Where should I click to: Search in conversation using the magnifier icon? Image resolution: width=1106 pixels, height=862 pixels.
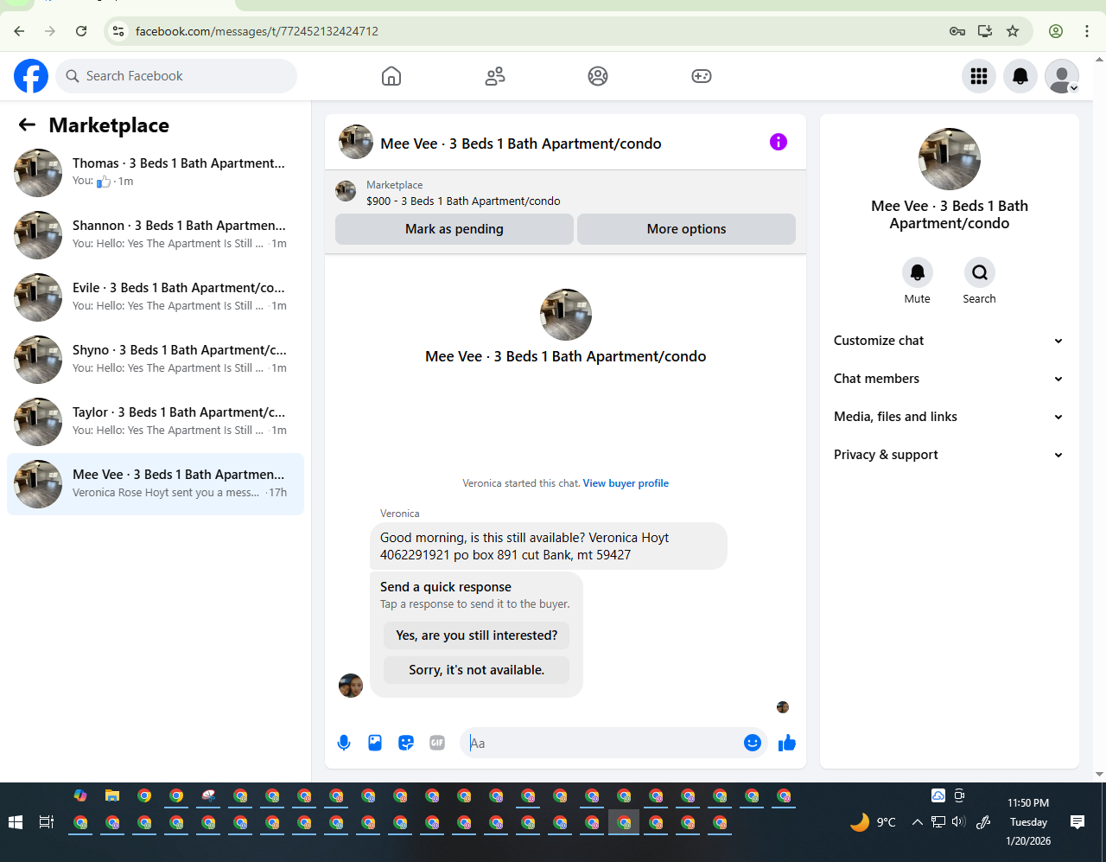pos(980,272)
